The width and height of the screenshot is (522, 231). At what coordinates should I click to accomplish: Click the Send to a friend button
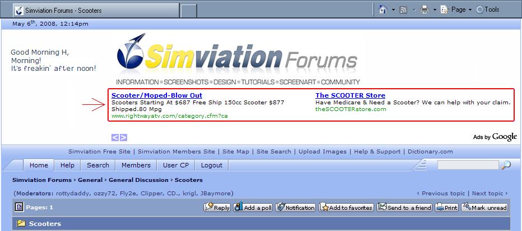tap(404, 208)
